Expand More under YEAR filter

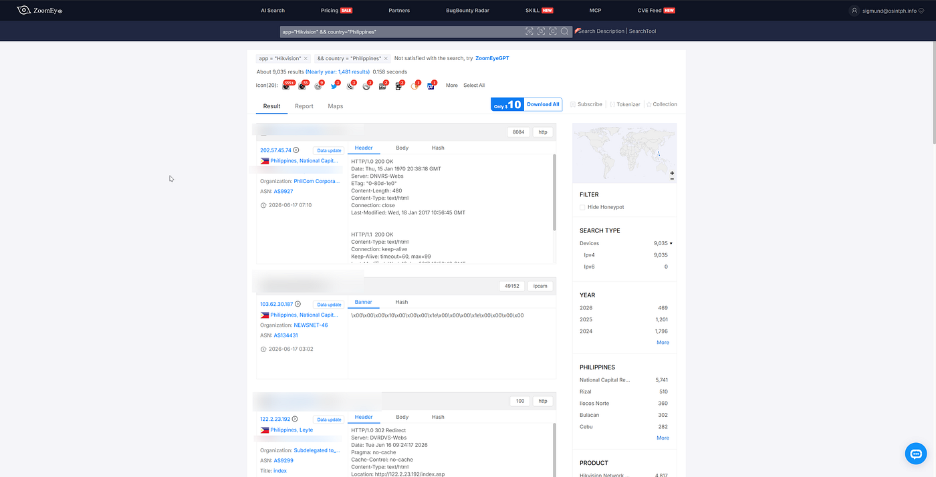coord(663,342)
